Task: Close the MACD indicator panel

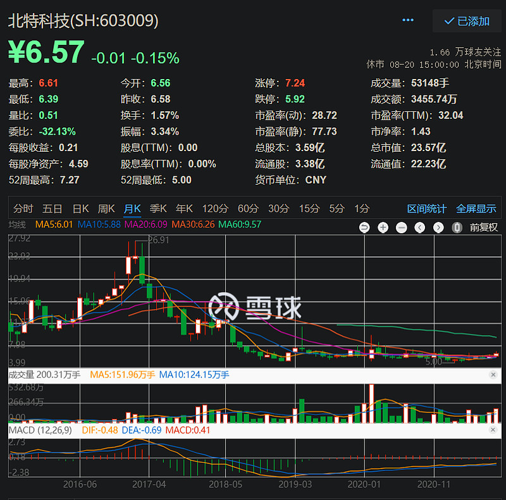Action: 493,430
